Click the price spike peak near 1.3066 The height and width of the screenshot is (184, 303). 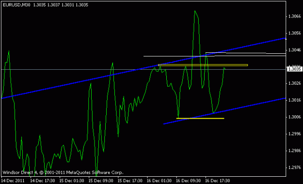tap(195, 11)
